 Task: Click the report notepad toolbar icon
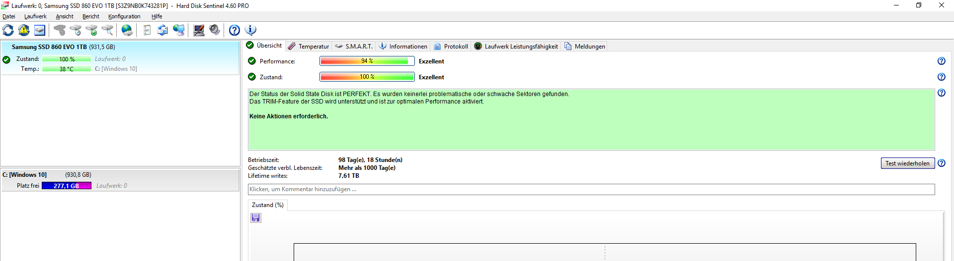point(147,30)
